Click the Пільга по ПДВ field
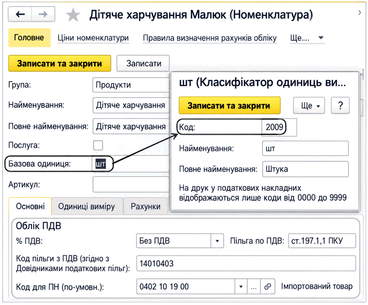 click(x=322, y=241)
